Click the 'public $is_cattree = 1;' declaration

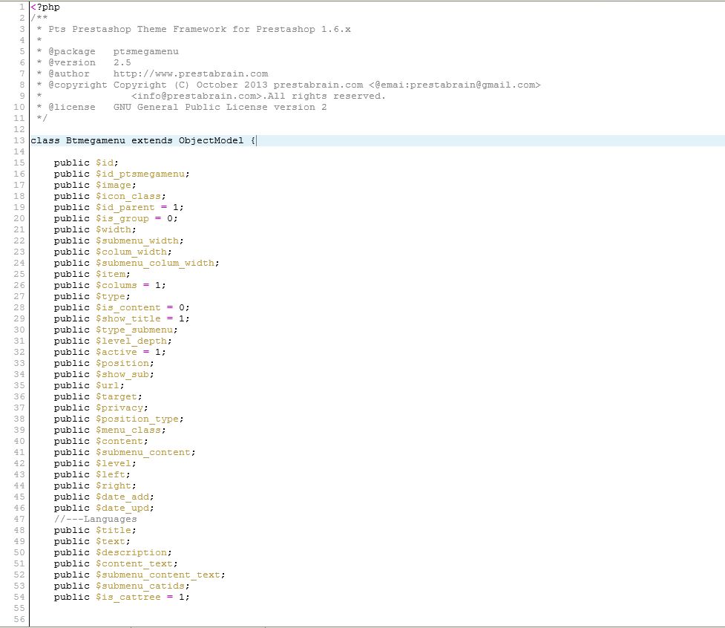pyautogui.click(x=122, y=597)
